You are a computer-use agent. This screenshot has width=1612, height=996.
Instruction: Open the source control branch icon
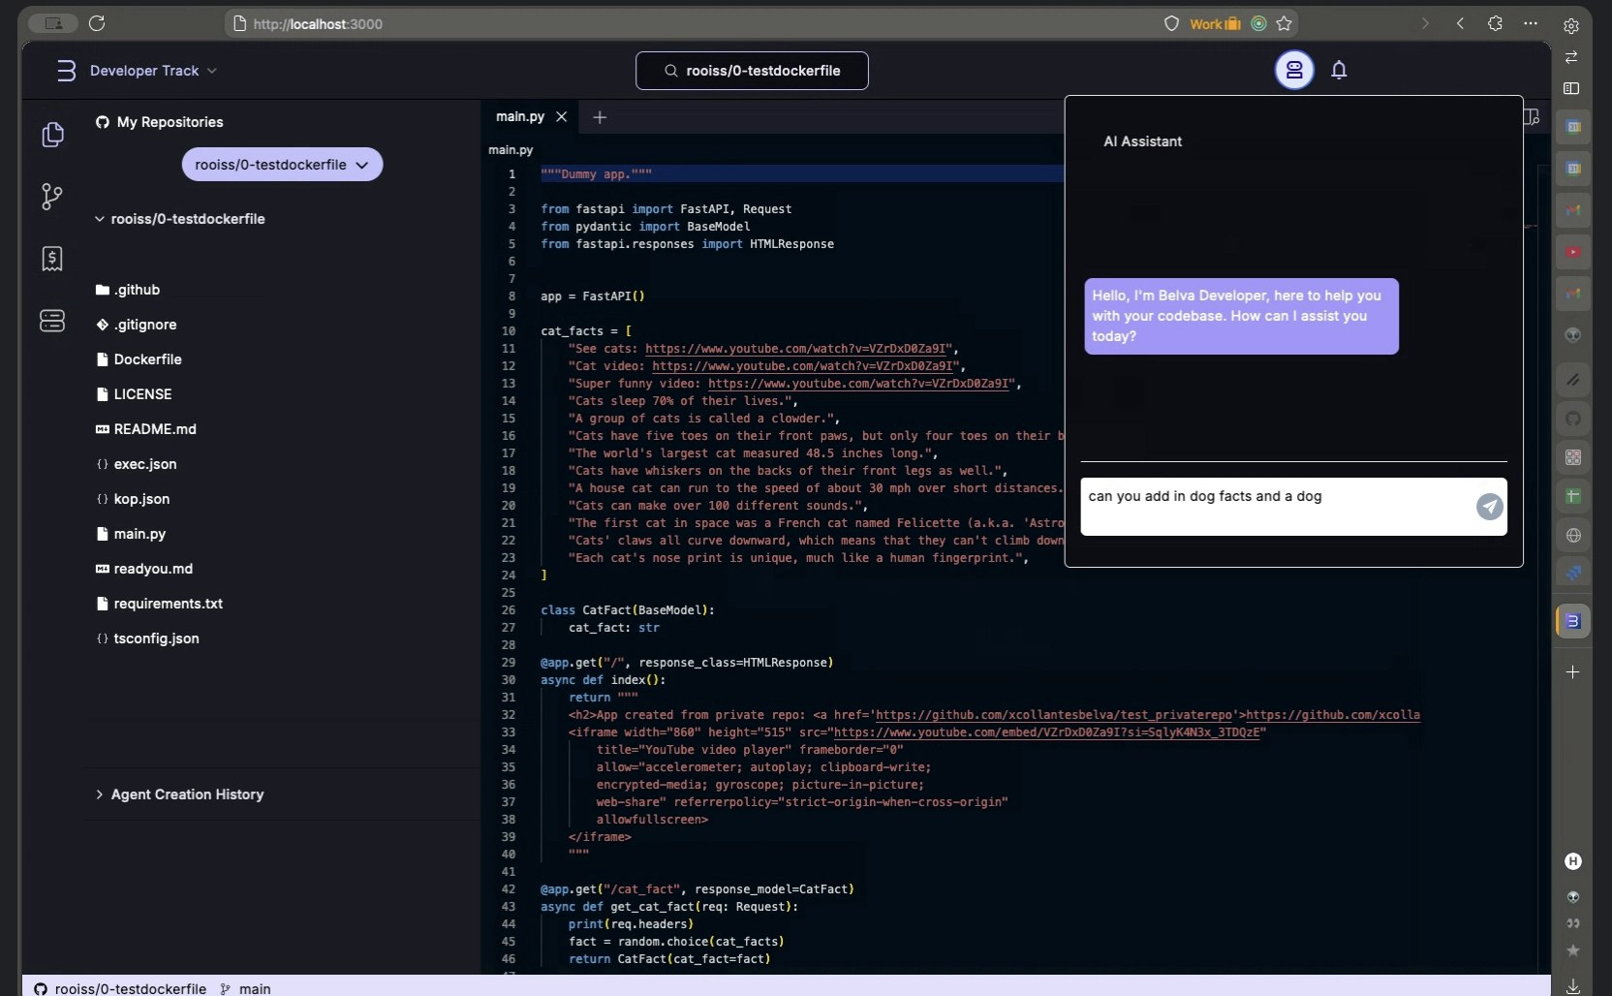point(52,197)
